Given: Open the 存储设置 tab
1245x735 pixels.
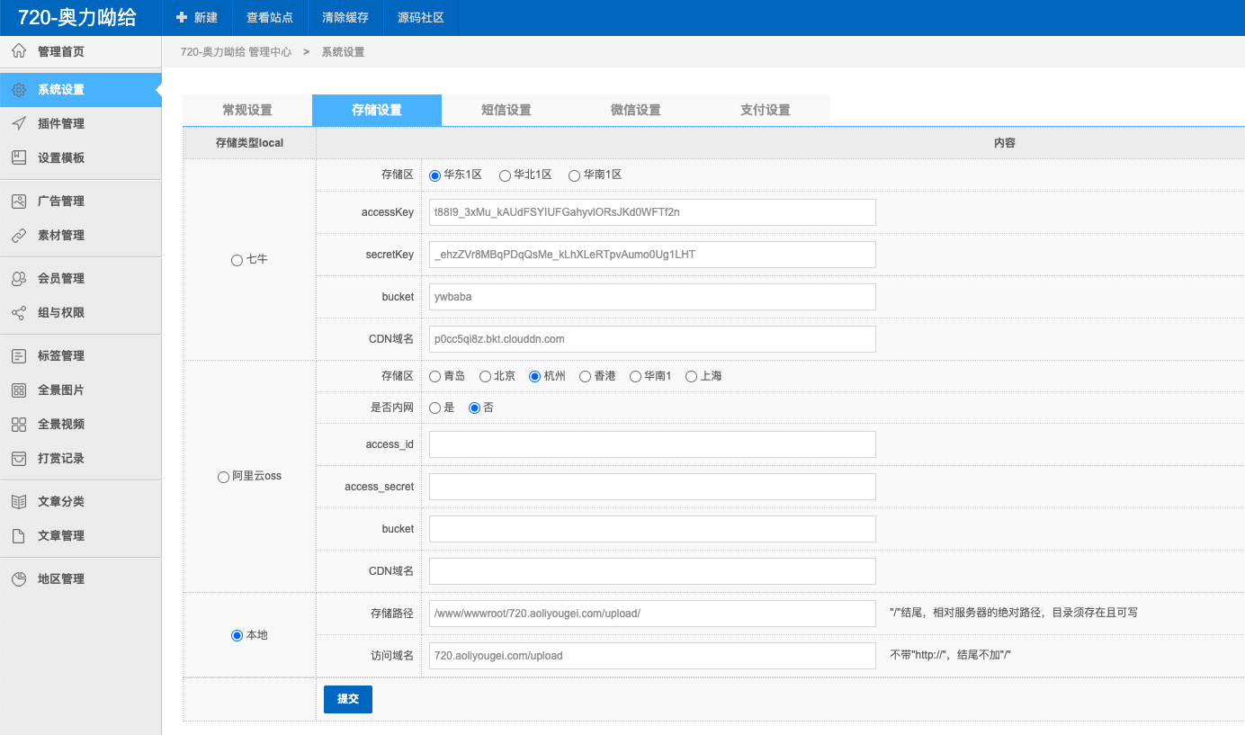Looking at the screenshot, I should click(377, 110).
